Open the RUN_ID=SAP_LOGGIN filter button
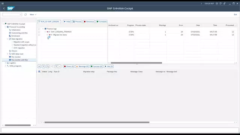The height and width of the screenshot is (135, 240). [x=49, y=22]
